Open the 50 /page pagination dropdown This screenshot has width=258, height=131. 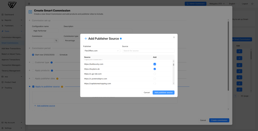point(246,96)
